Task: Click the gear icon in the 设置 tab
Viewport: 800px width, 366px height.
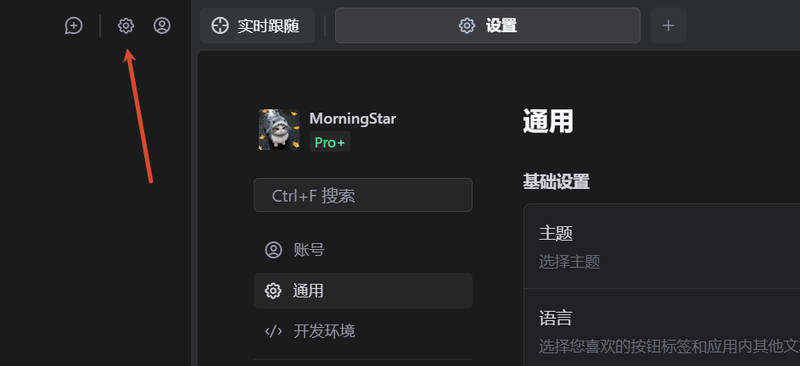Action: (x=467, y=25)
